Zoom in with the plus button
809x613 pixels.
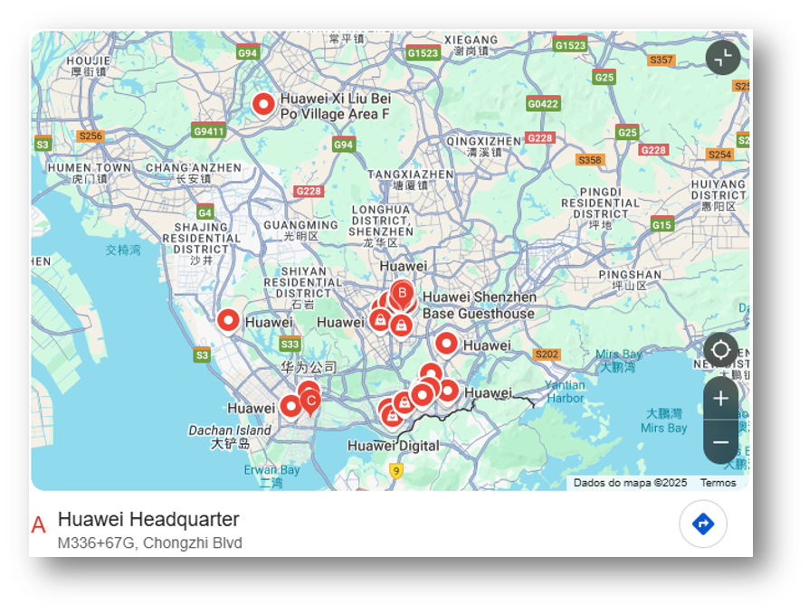(720, 398)
